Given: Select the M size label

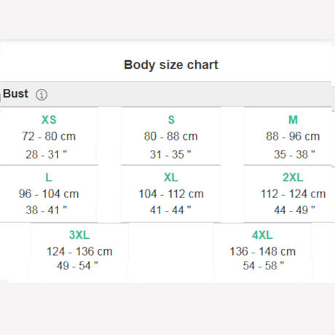Looking at the screenshot, I should 293,119.
